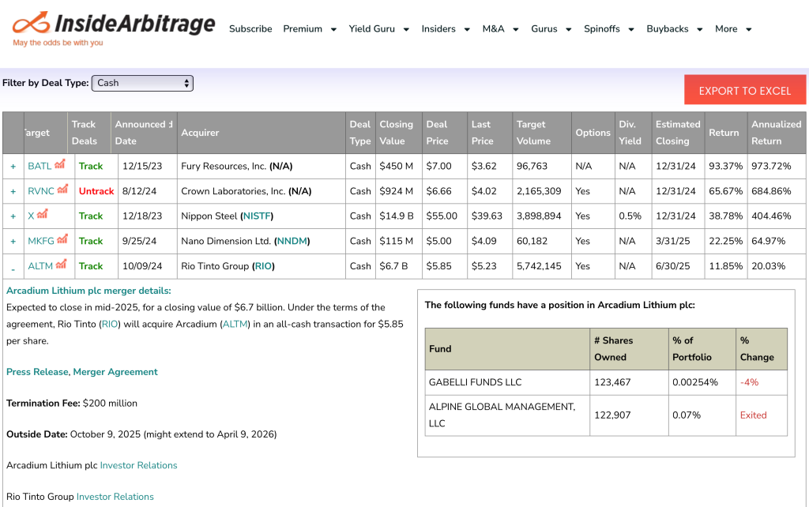This screenshot has width=809, height=507.
Task: Click the InsideArbitrage logo
Action: [114, 28]
